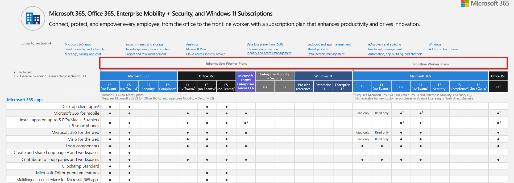Open the Microsoft 365 apps jump link
The image size is (514, 183).
78,44
